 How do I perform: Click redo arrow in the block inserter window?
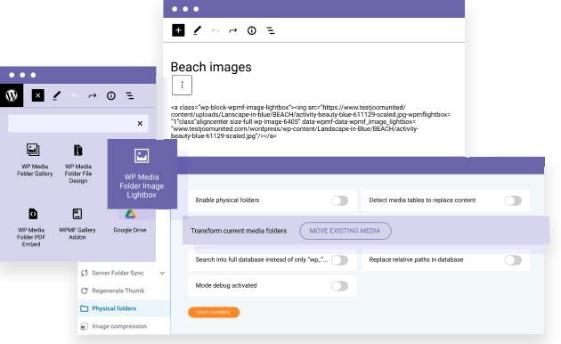(93, 95)
